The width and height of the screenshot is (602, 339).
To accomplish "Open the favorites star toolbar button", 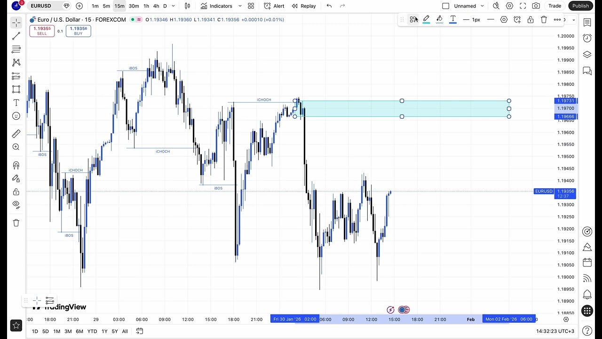I will [16, 325].
